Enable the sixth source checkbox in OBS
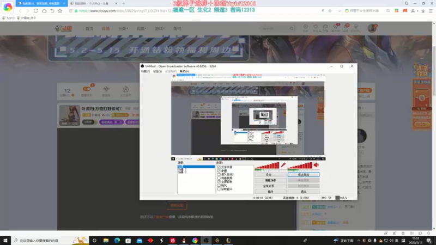This screenshot has height=245, width=436. [219, 185]
